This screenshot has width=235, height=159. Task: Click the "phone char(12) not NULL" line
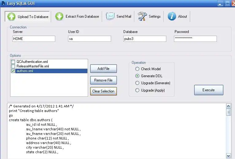pyautogui.click(x=48, y=138)
